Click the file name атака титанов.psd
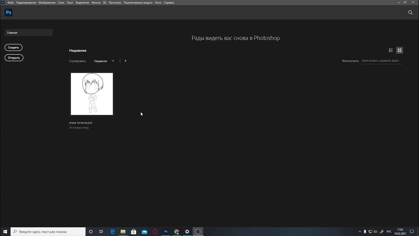419x236 pixels. [81, 123]
